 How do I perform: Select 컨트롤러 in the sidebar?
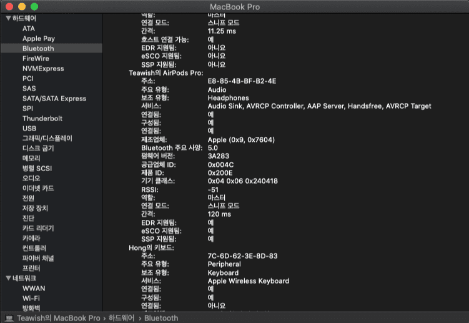(34, 248)
